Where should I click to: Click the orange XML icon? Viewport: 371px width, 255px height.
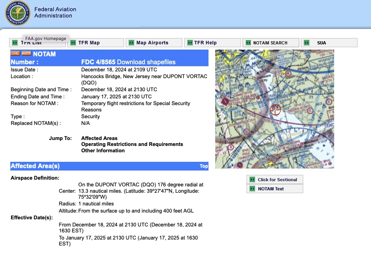tap(15, 53)
